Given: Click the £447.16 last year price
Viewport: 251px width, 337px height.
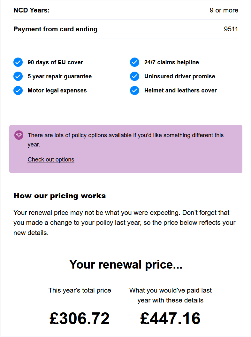Looking at the screenshot, I should [x=170, y=318].
